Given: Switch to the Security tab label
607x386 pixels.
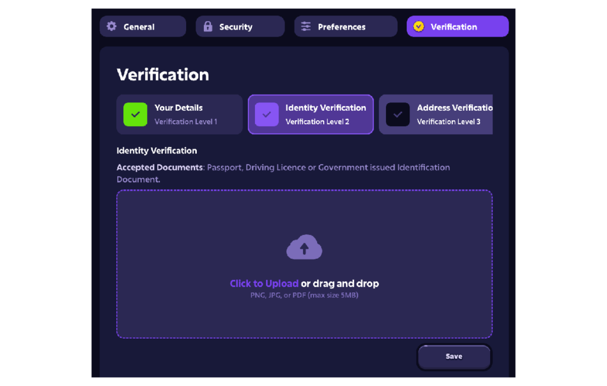Looking at the screenshot, I should [x=235, y=27].
